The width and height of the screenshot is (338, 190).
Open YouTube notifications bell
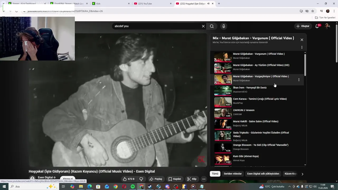(x=318, y=26)
